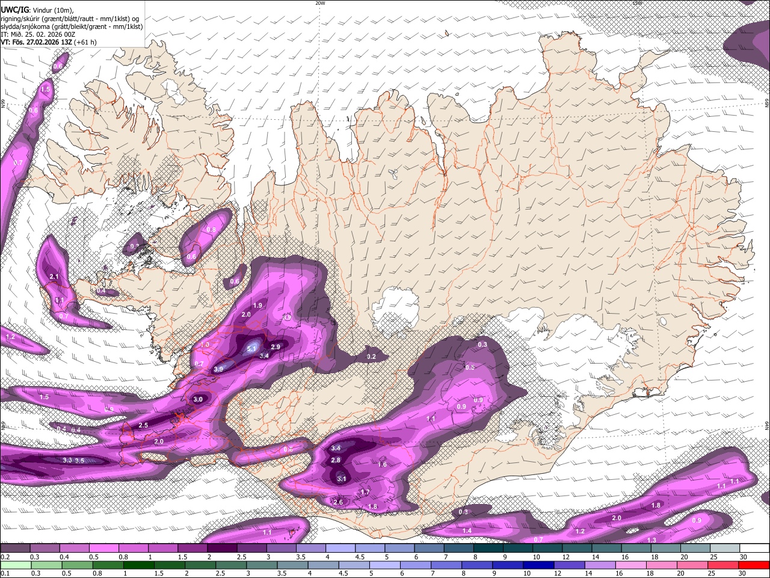
Task: Click the 2.1 precipitation value label
Action: [54, 276]
